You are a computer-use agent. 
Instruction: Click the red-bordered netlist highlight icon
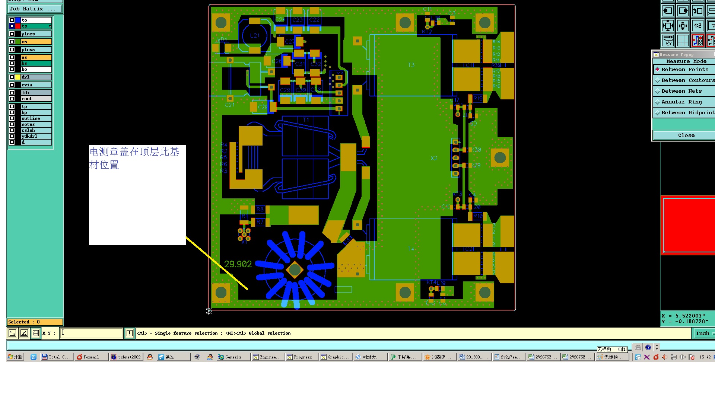point(697,40)
